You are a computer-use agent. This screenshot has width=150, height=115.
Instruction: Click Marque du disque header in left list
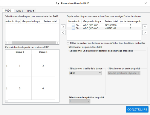click(30, 21)
